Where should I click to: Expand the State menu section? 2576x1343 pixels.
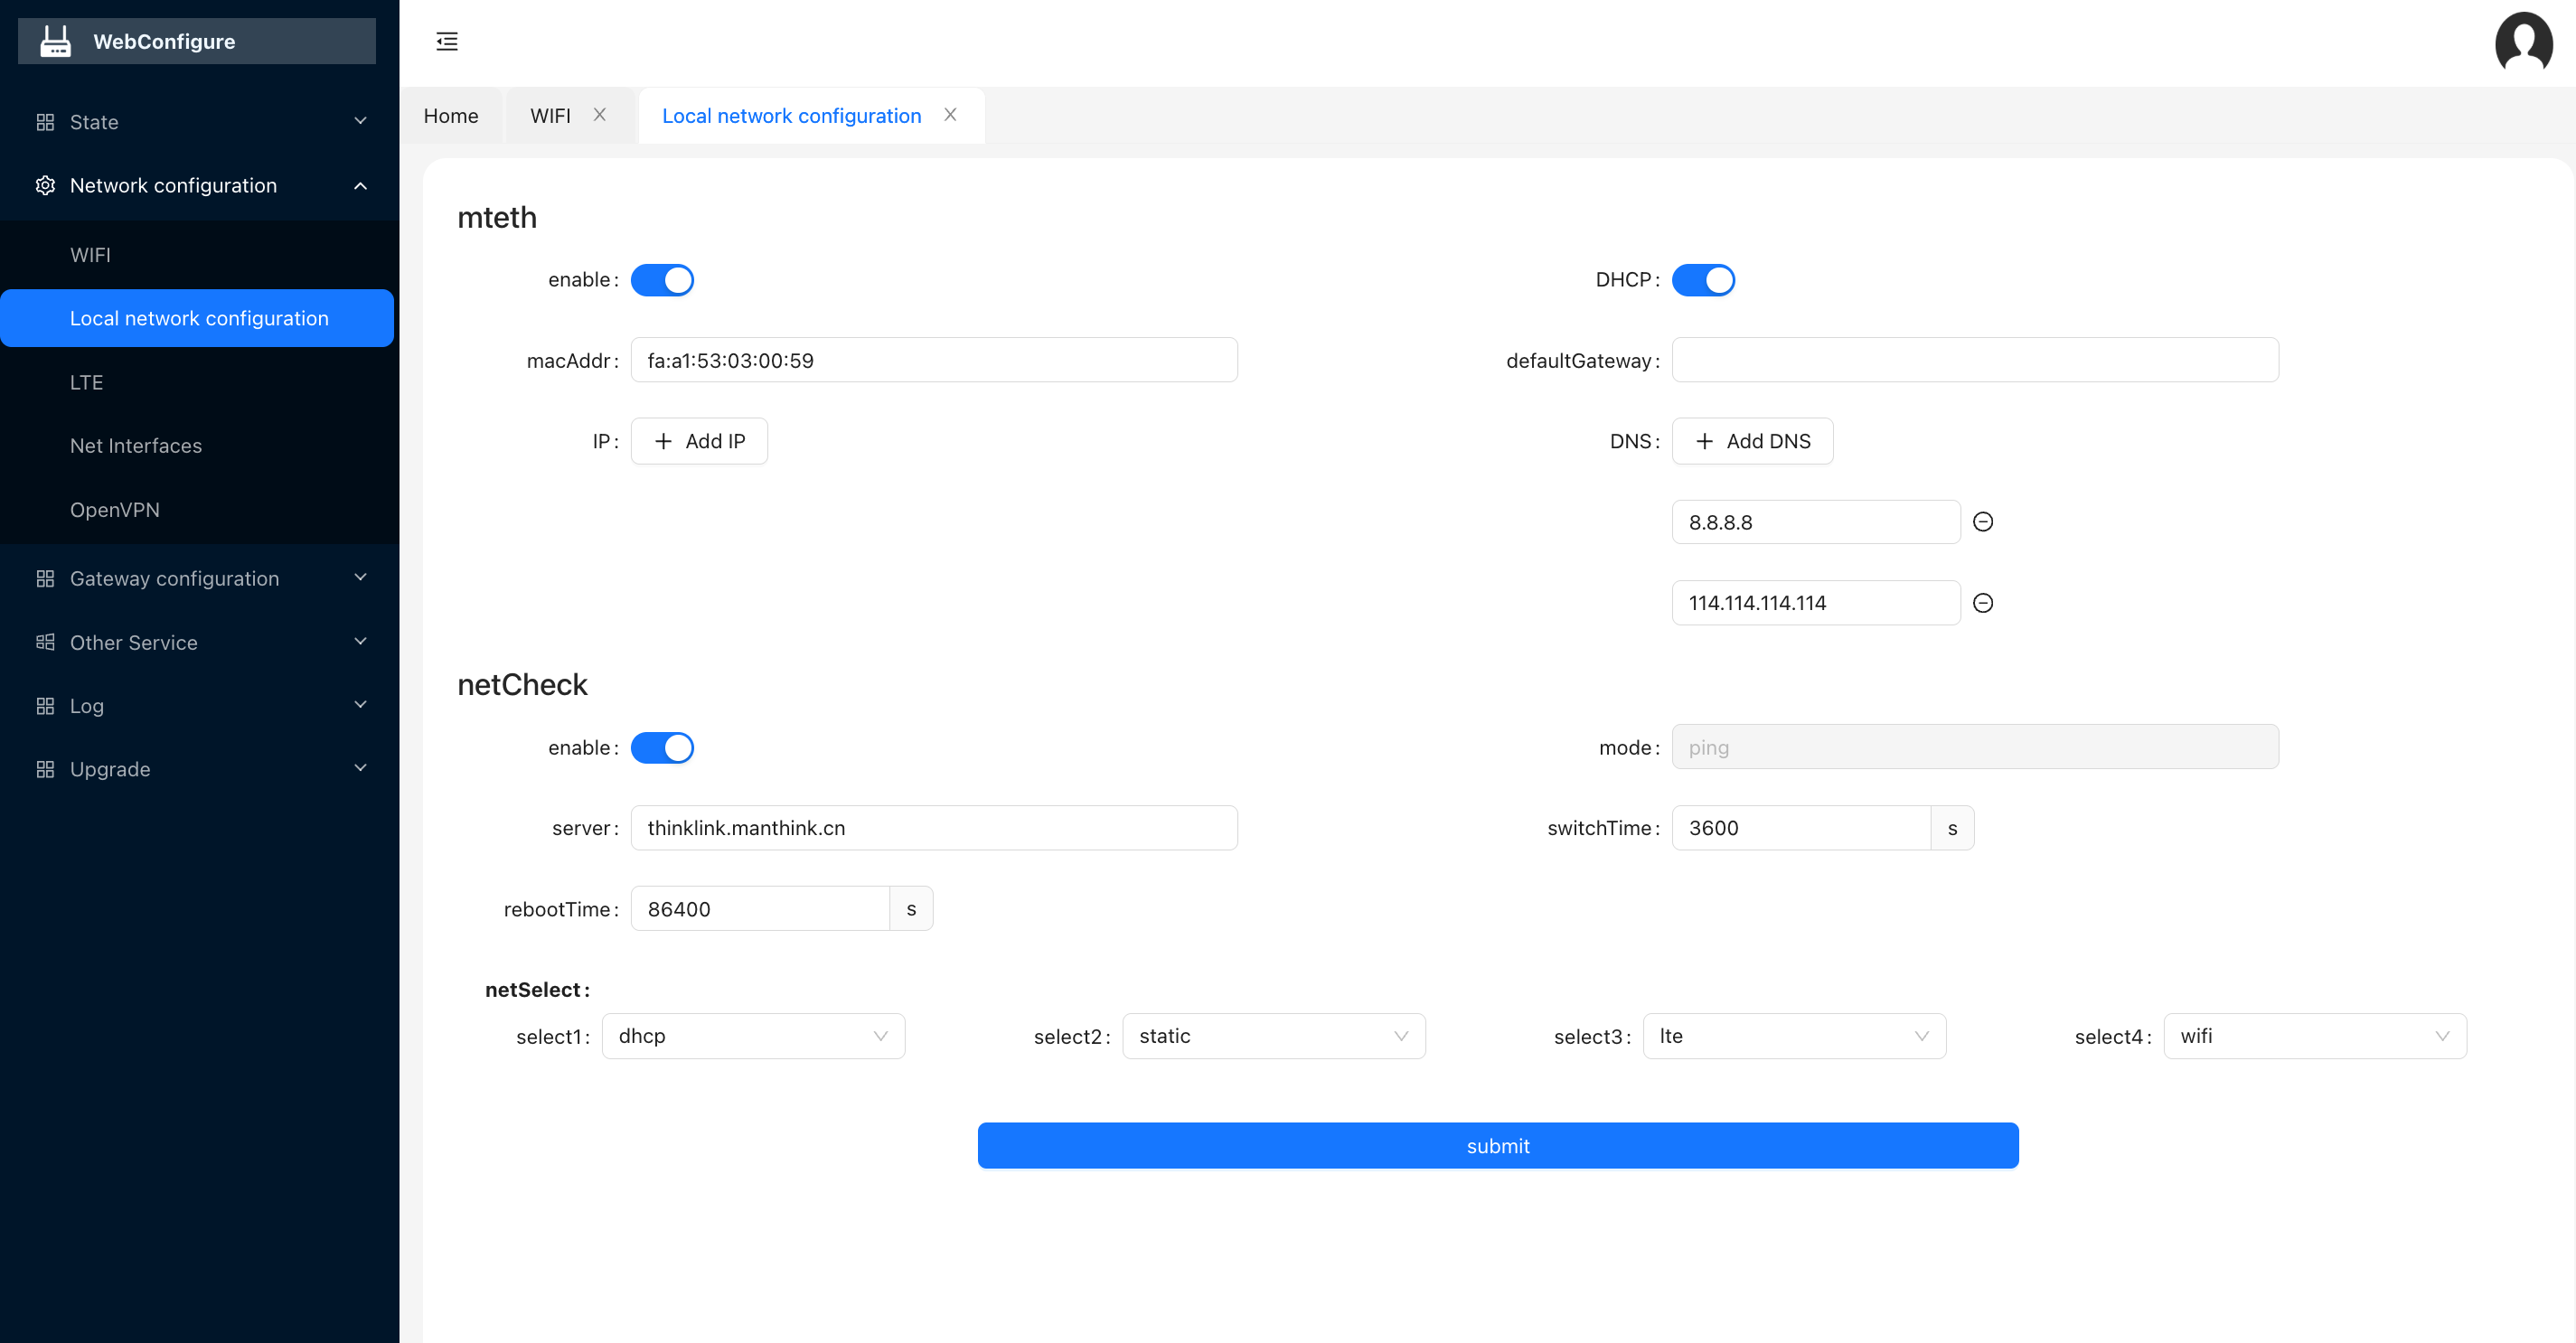pos(361,122)
